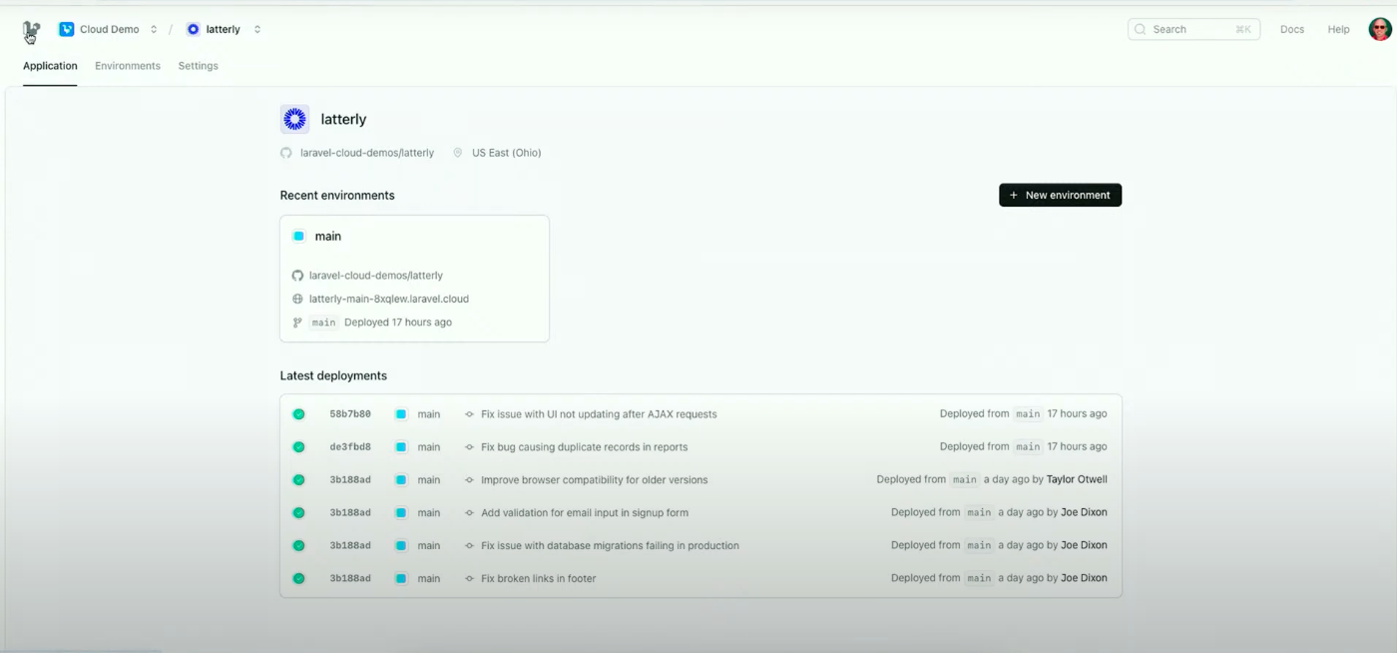
Task: Click the globe icon next to latterly-main domain
Action: click(x=297, y=299)
